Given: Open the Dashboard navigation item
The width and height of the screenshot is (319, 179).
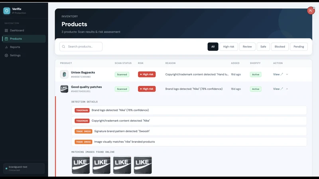Looking at the screenshot, I should coord(24,31).
